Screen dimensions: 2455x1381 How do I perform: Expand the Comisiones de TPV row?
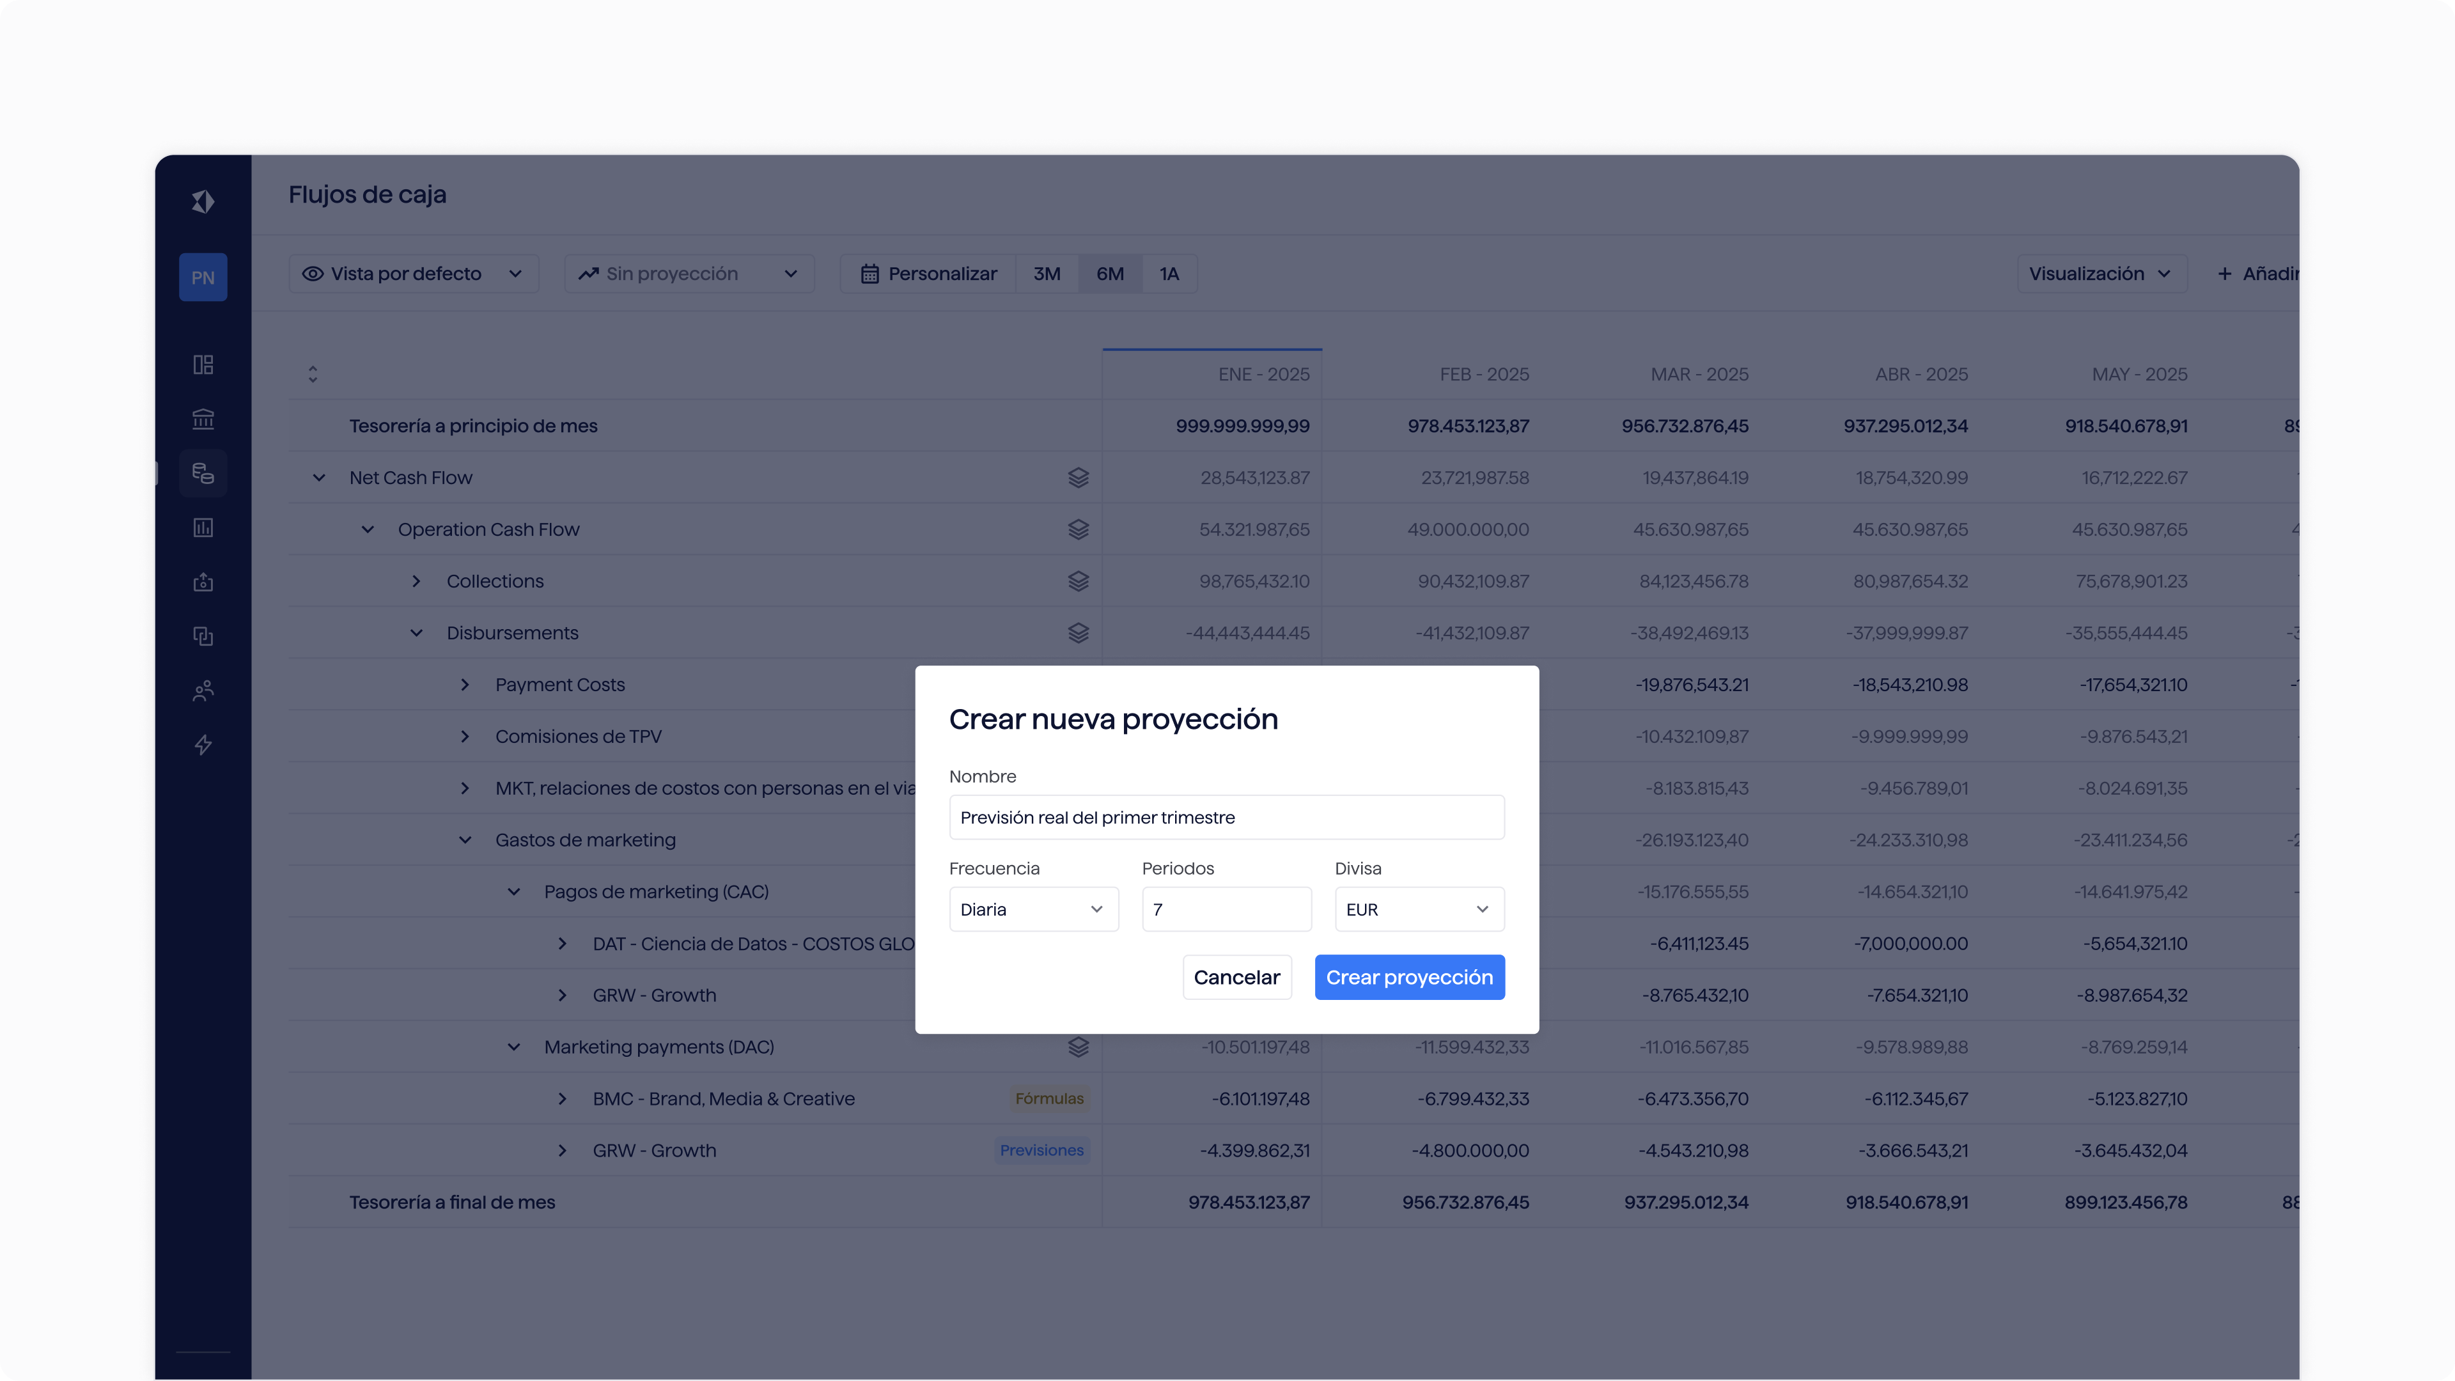click(x=465, y=737)
